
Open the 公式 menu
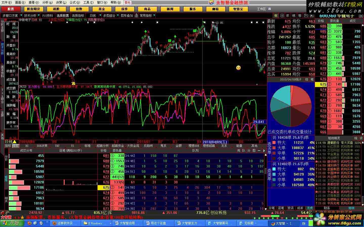[x=75, y=3]
